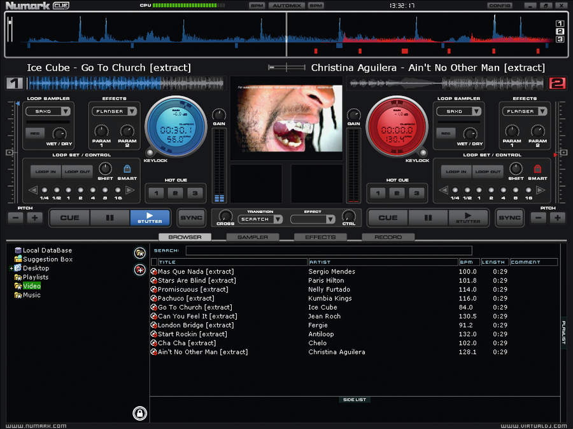Toggle deck 2 Keylock button
The image size is (573, 429).
pyautogui.click(x=423, y=152)
